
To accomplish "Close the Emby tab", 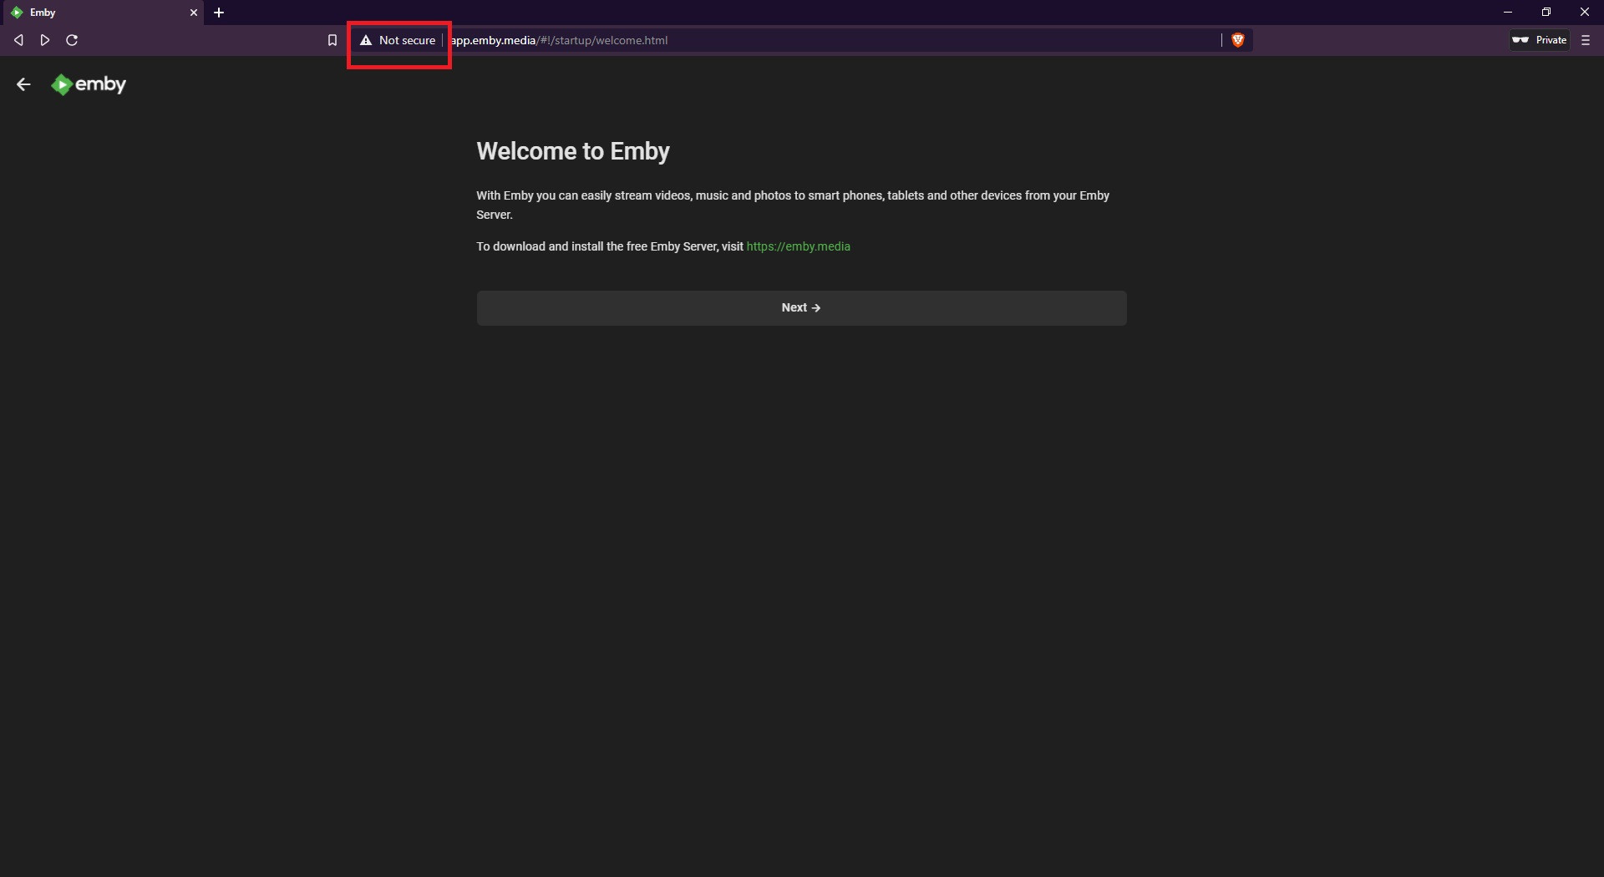I will [x=194, y=13].
